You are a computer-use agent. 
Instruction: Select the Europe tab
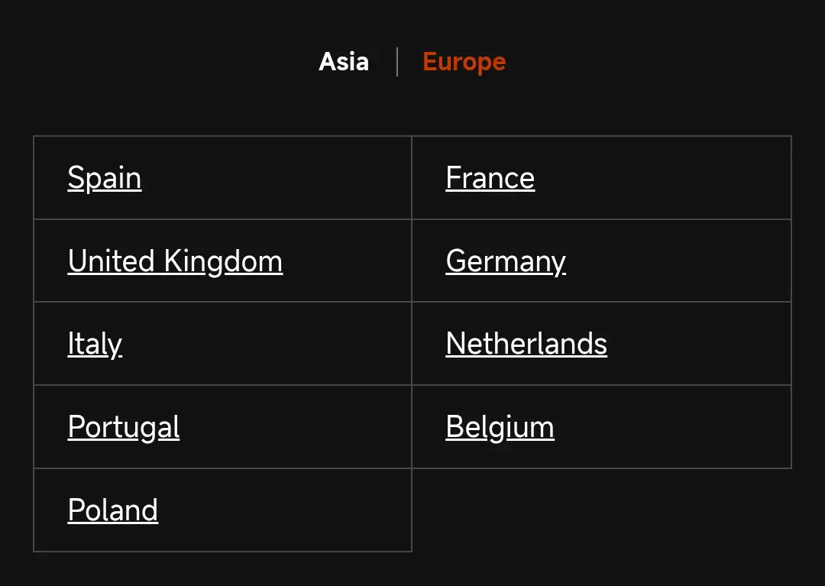tap(464, 62)
